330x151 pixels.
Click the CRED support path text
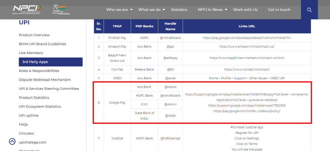(x=247, y=78)
